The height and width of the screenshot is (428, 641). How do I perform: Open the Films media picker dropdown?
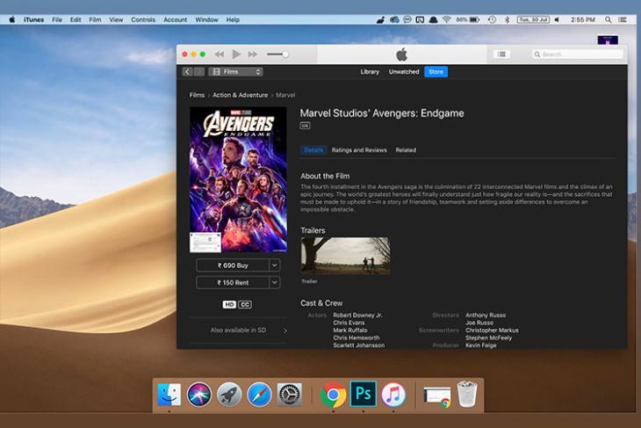pyautogui.click(x=235, y=71)
